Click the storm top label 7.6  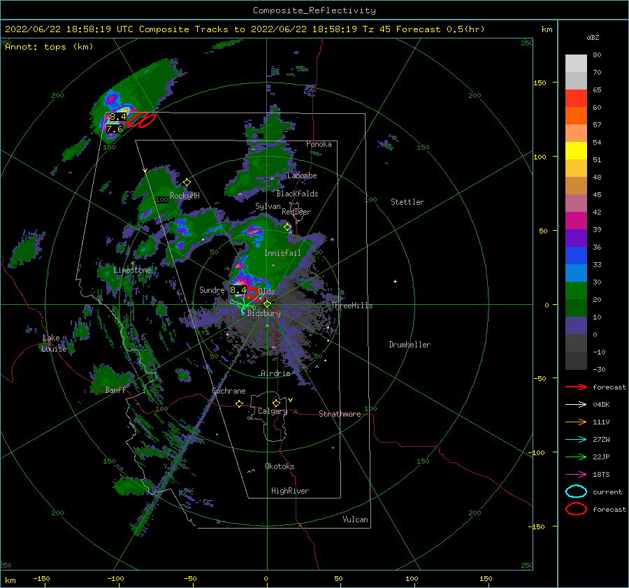tap(115, 129)
